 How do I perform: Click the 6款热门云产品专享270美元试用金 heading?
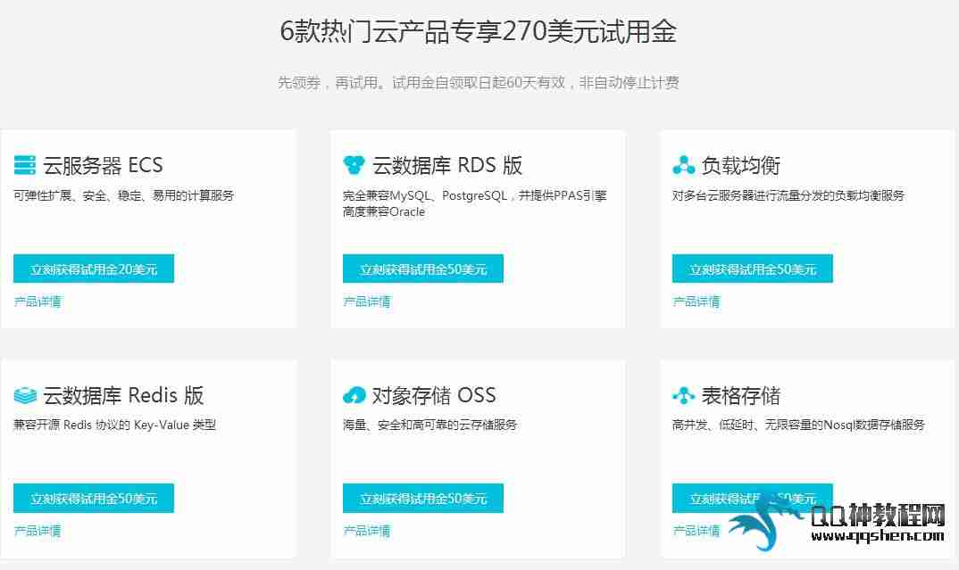click(x=479, y=31)
